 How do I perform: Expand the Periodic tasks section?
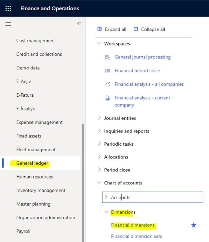pos(99,144)
